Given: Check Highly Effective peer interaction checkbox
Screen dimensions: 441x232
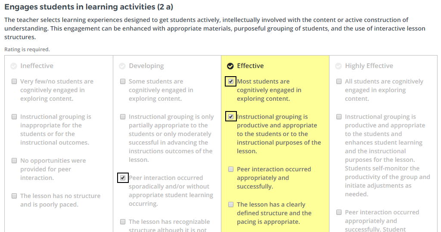Looking at the screenshot, I should [339, 212].
